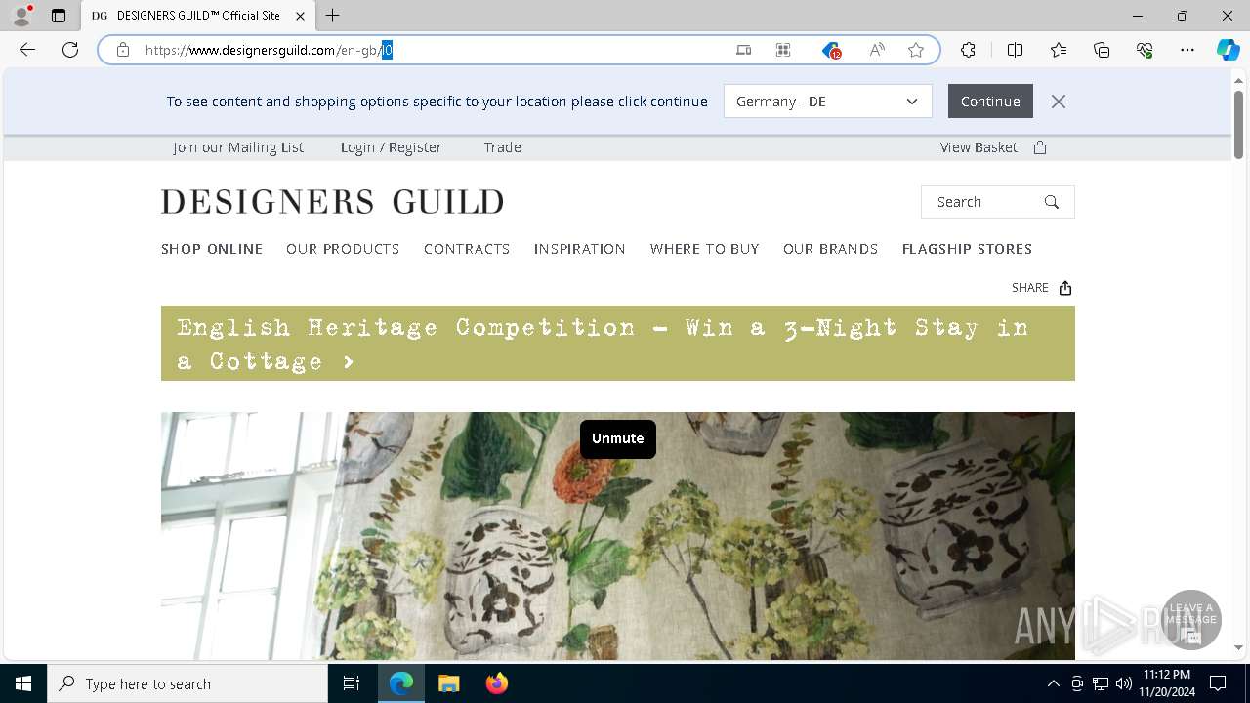Screen dimensions: 1250x703
Task: Open Browser essentials heart icon
Action: coord(1145,50)
